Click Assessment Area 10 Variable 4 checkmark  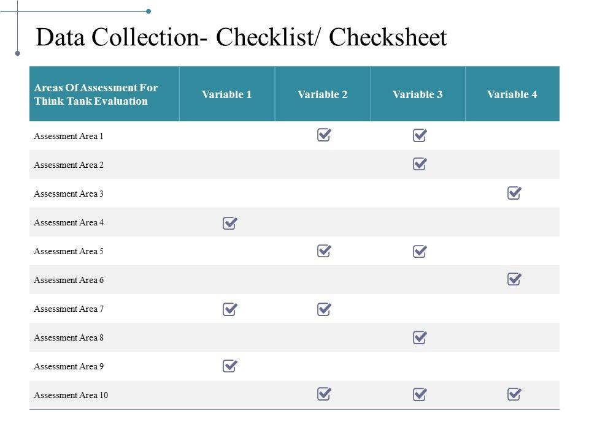tap(515, 394)
